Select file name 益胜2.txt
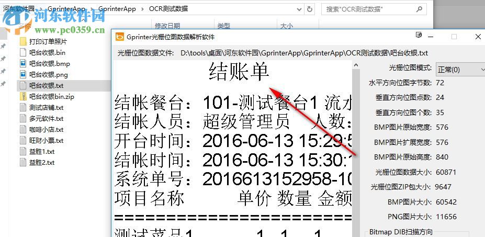Screen dimensions: 485x237 pyautogui.click(x=42, y=162)
